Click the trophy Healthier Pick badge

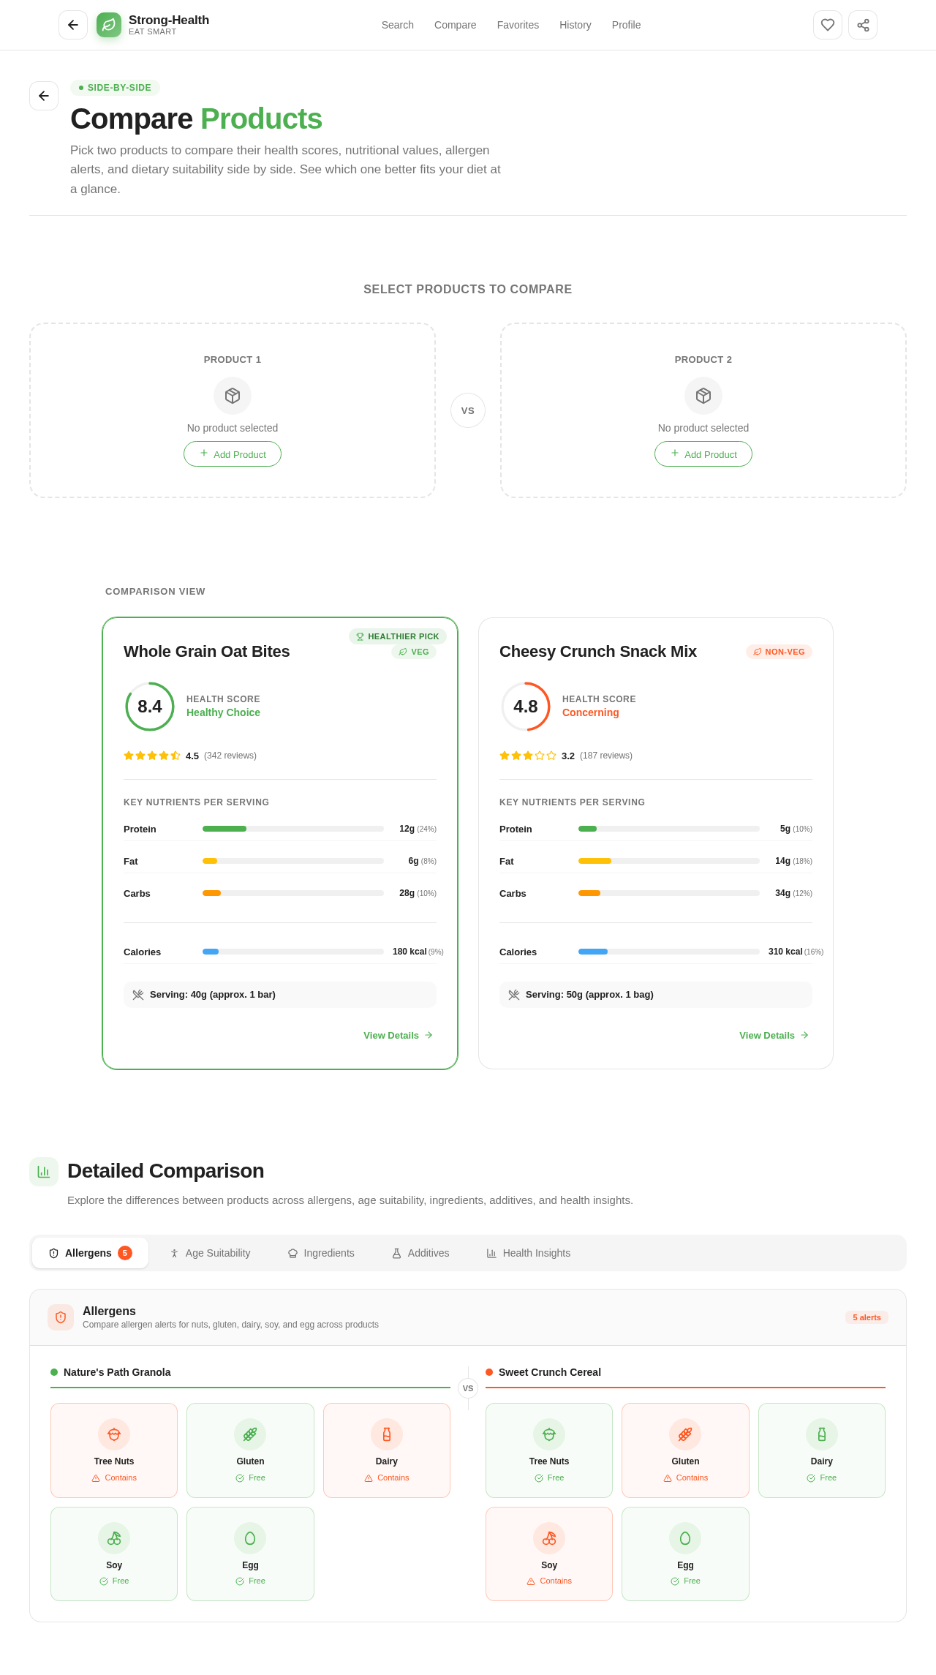tap(398, 636)
